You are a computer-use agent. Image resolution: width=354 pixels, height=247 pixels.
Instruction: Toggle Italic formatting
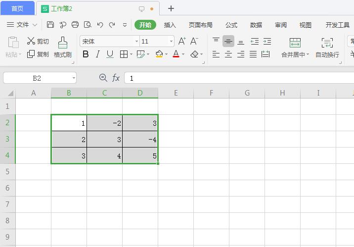coord(98,54)
